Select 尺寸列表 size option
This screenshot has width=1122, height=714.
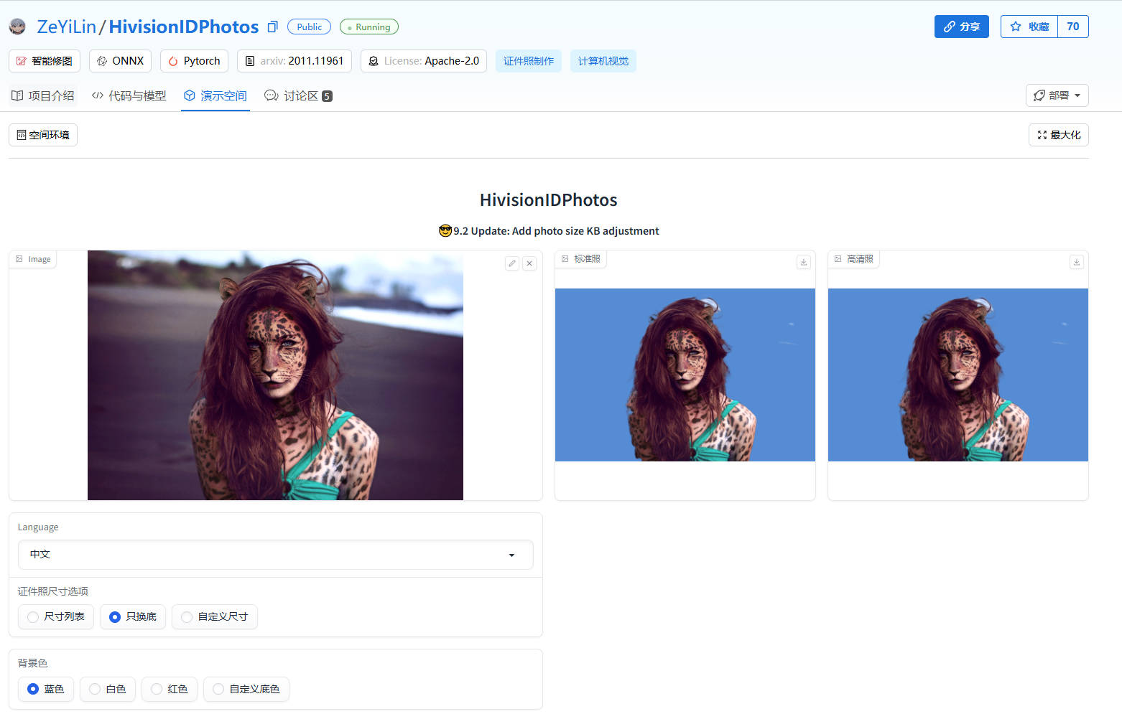click(56, 617)
